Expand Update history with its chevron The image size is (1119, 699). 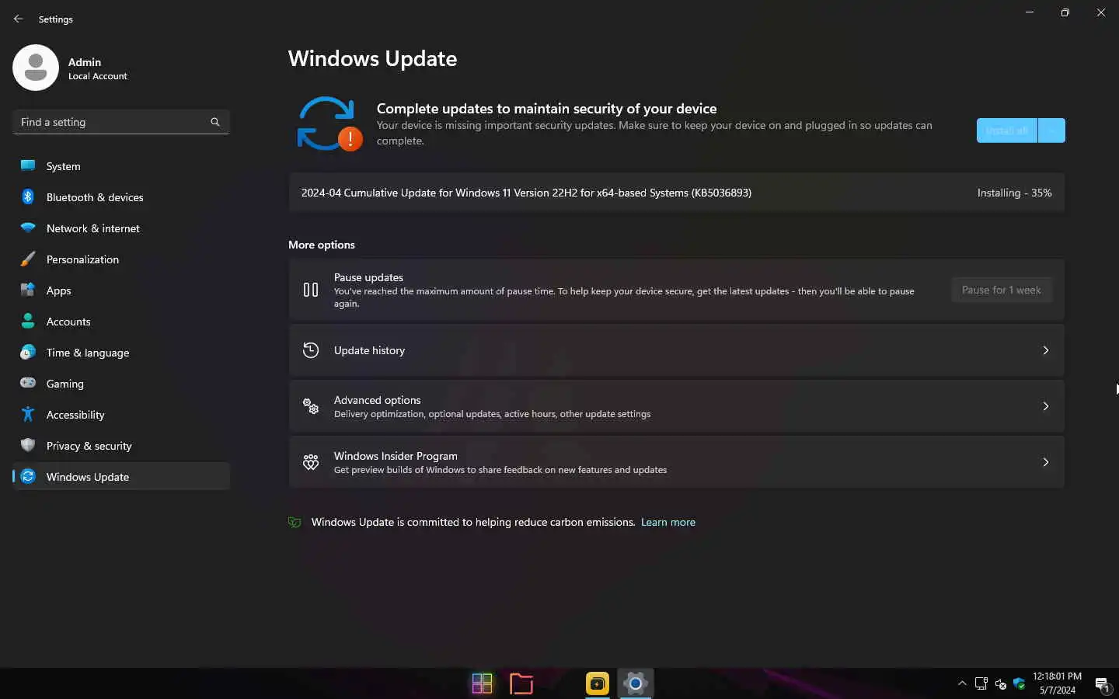tap(1045, 350)
